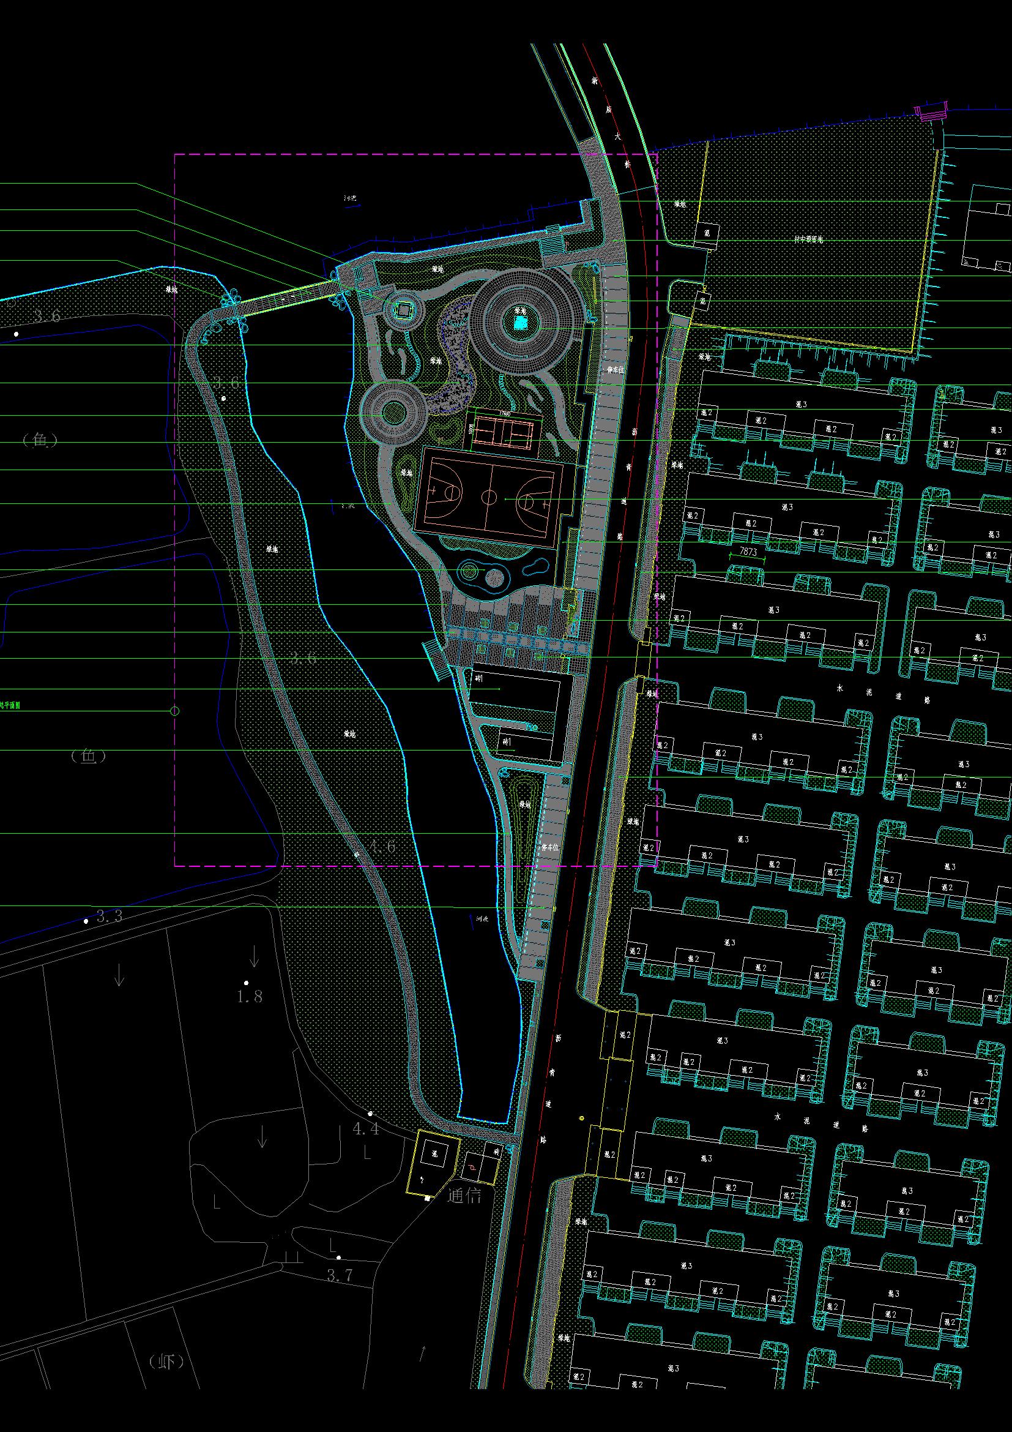The width and height of the screenshot is (1012, 1432).
Task: Click the 4.6 elevation label
Action: click(382, 846)
